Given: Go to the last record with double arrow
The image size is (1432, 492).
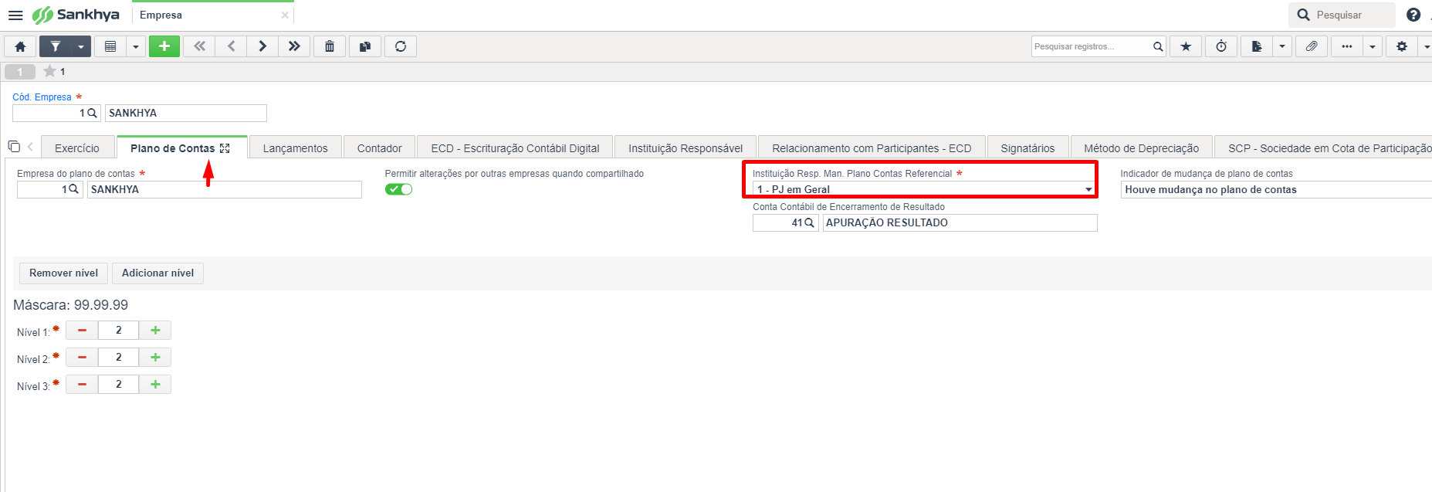Looking at the screenshot, I should (x=294, y=46).
